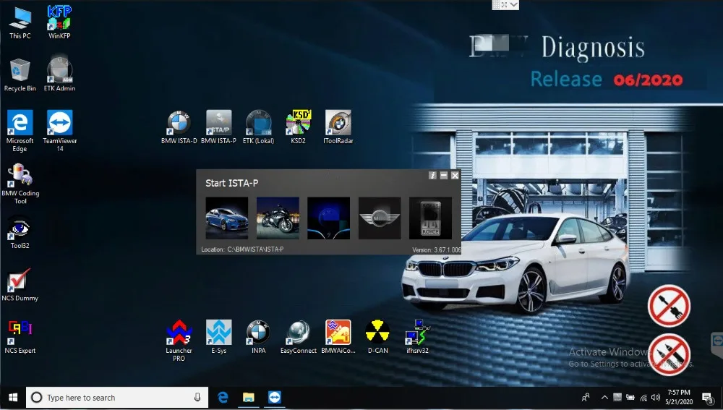This screenshot has width=723, height=410.
Task: Launch IToolRadar shortcut
Action: click(x=338, y=127)
